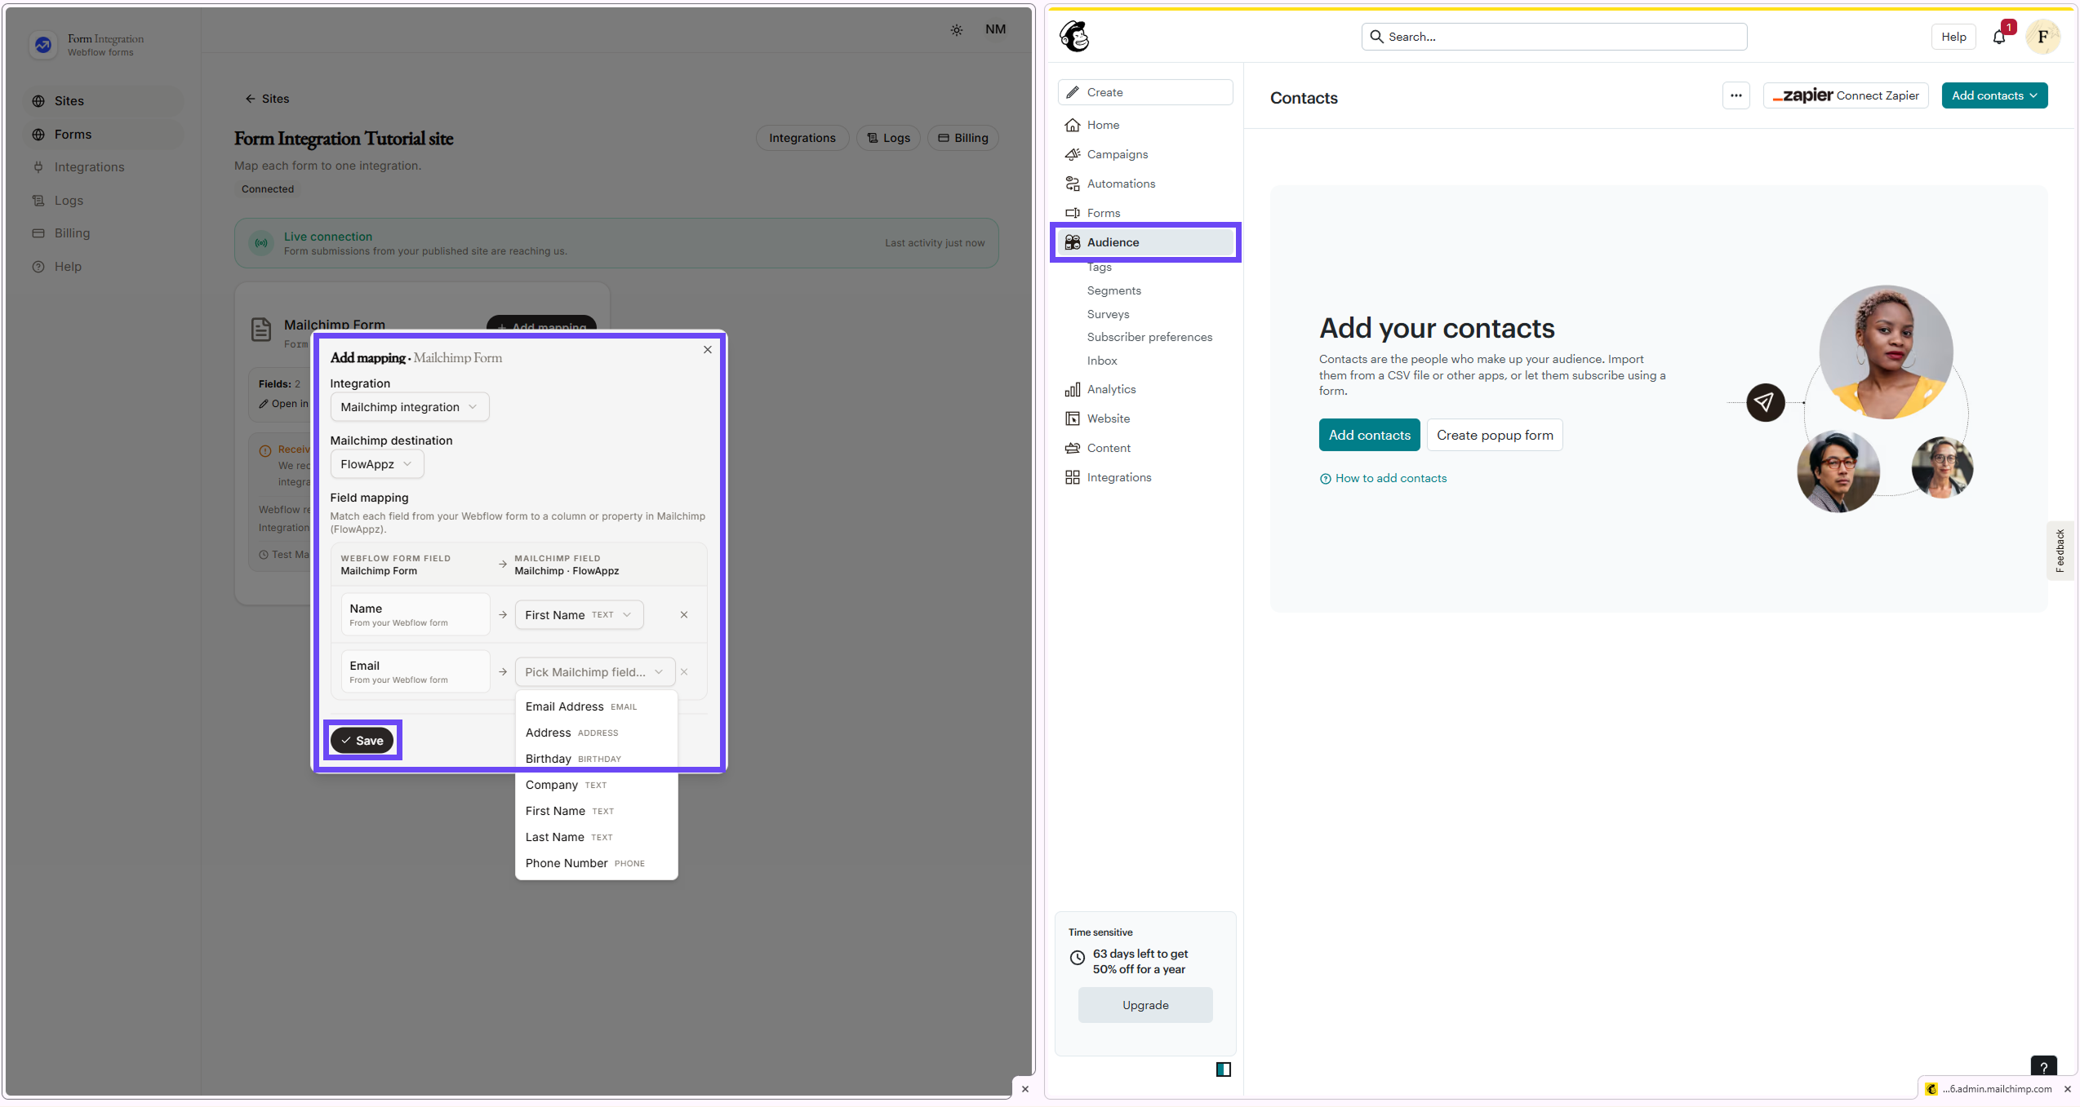Image resolution: width=2080 pixels, height=1107 pixels.
Task: Open Help in Form Integration sidebar
Action: 103,267
